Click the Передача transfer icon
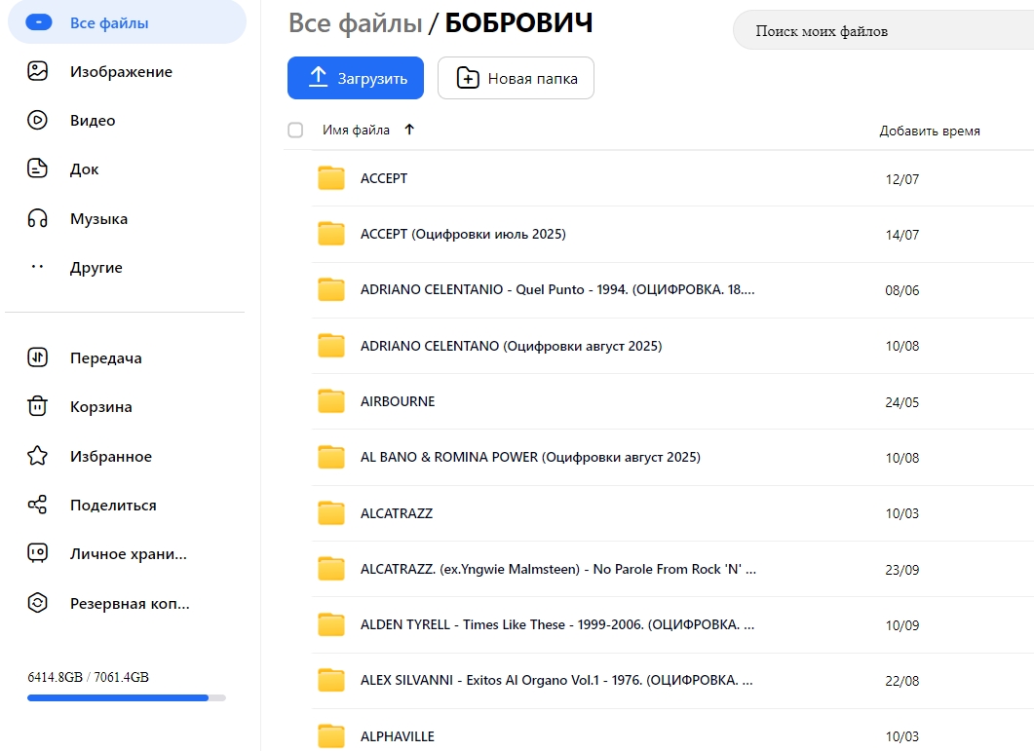 tap(38, 357)
